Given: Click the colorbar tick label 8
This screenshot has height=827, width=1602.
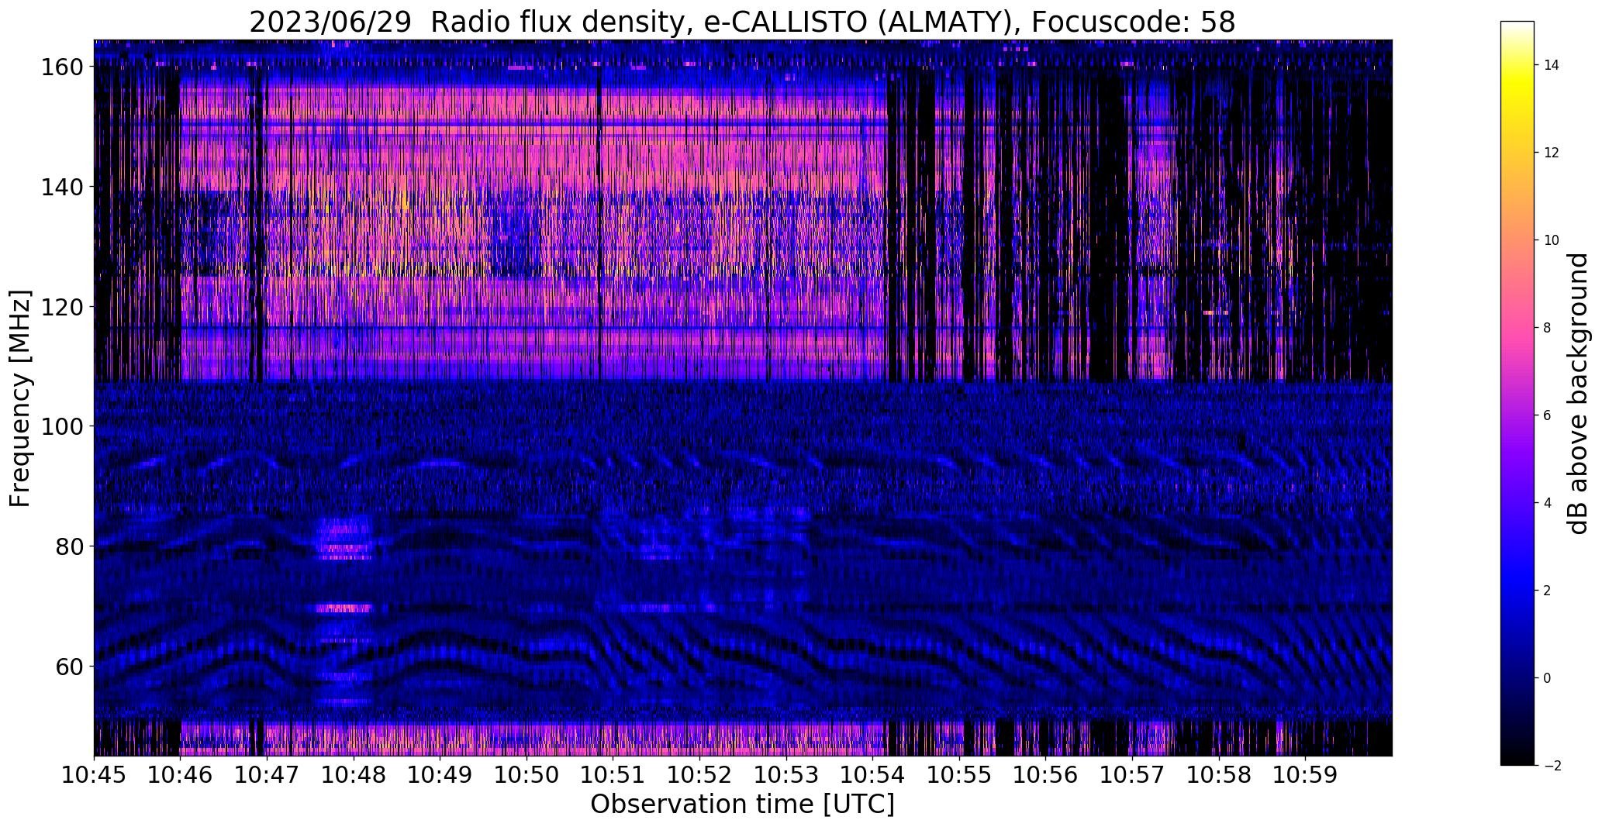Looking at the screenshot, I should 1547,328.
